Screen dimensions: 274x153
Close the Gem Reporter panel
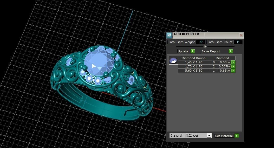[x=241, y=35]
